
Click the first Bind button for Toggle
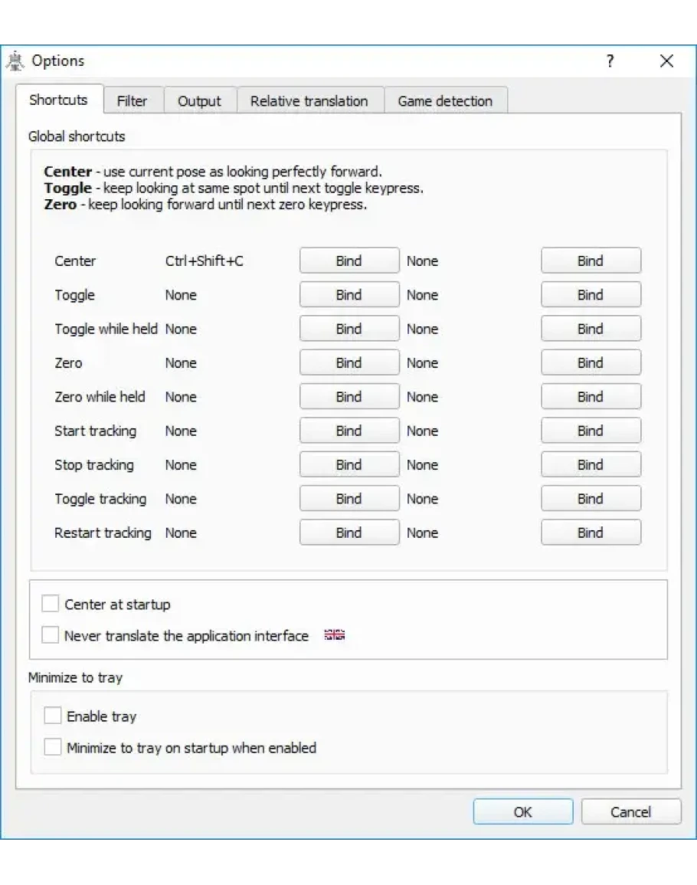(x=348, y=295)
